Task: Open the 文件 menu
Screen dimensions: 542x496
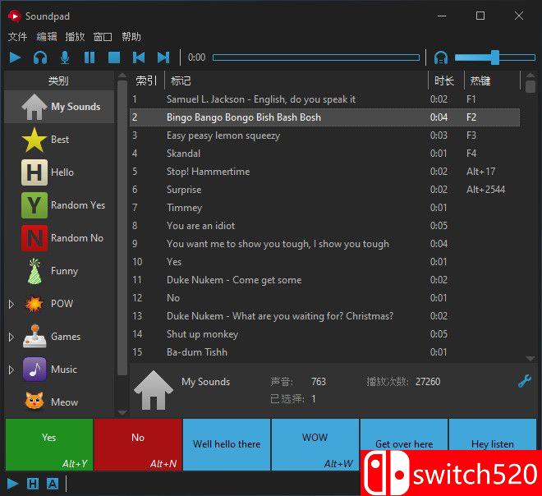Action: tap(17, 37)
